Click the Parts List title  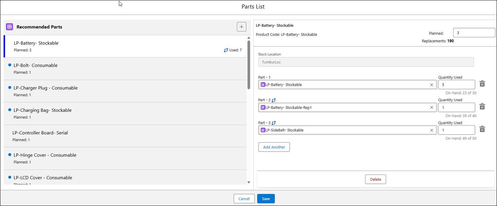click(253, 7)
